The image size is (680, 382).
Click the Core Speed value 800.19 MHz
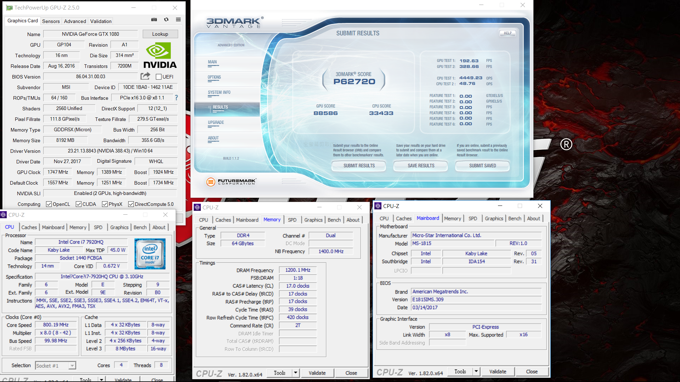(x=56, y=325)
